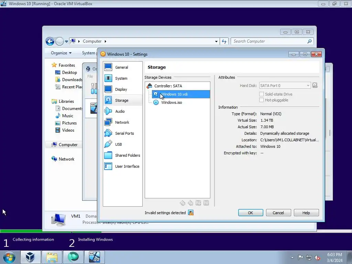Select Favorites in the Explorer sidebar
The width and height of the screenshot is (352, 264).
click(64, 65)
